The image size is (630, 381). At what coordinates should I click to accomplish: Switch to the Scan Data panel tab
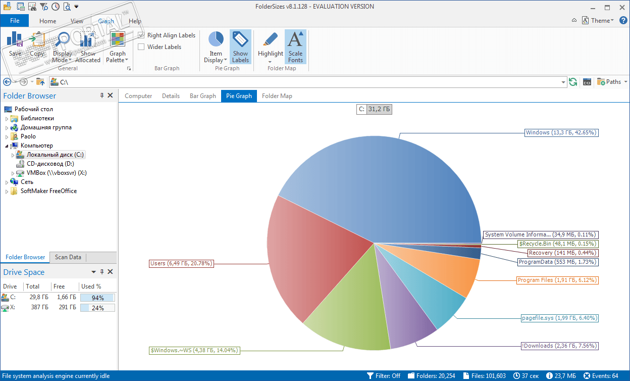tap(68, 257)
